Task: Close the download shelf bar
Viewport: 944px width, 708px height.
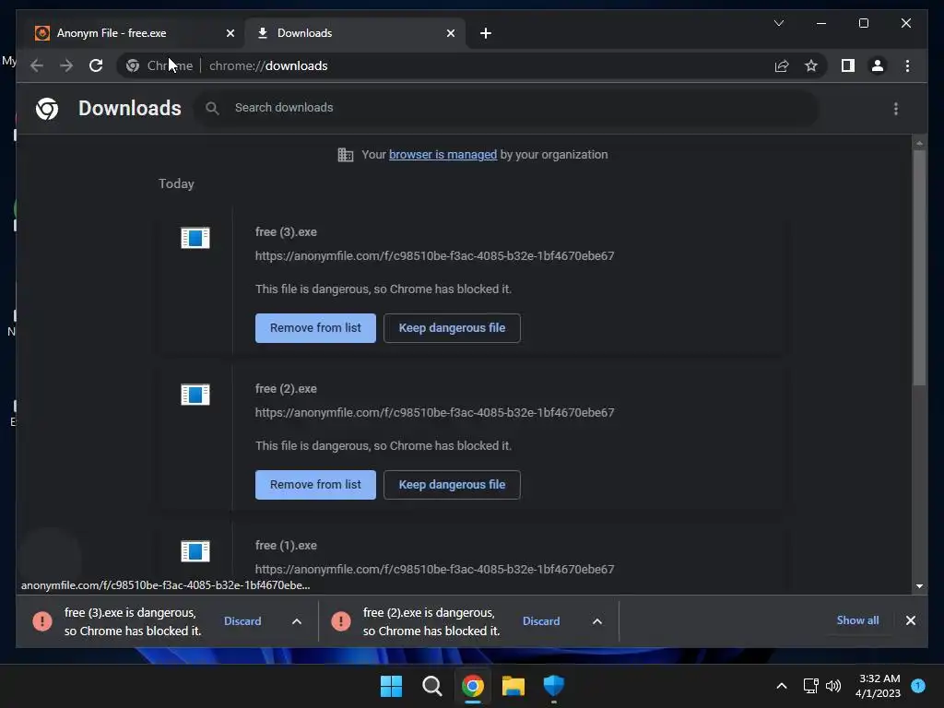Action: point(910,620)
